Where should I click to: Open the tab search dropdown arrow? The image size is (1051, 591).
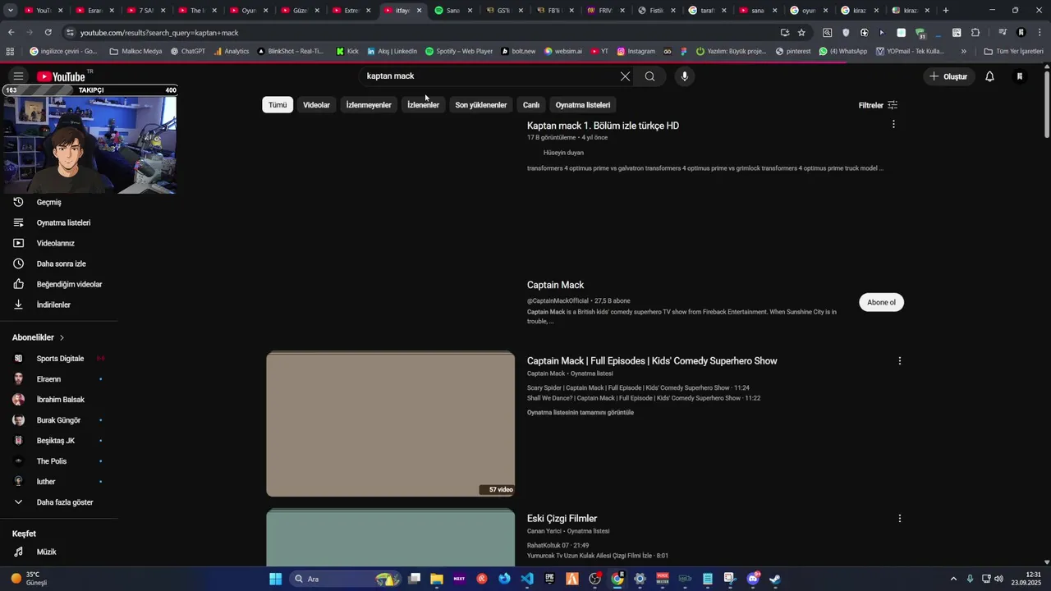pyautogui.click(x=11, y=11)
